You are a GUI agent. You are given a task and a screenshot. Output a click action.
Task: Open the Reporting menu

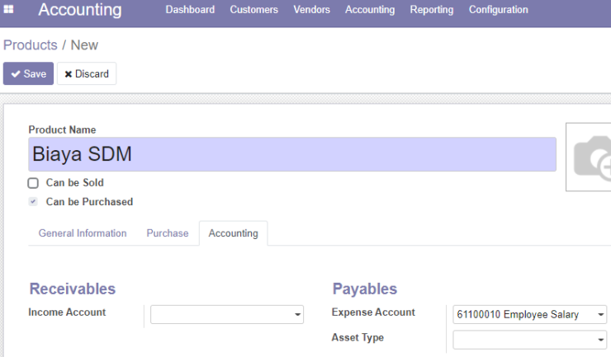[x=432, y=9]
